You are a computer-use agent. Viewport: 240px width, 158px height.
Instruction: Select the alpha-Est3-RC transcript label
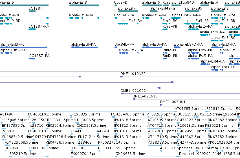coord(223,37)
